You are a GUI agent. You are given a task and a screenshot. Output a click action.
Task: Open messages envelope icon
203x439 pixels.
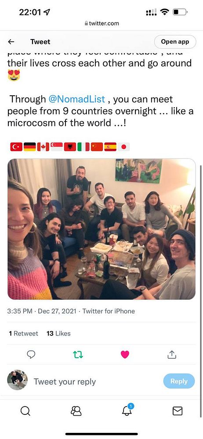coord(177,411)
